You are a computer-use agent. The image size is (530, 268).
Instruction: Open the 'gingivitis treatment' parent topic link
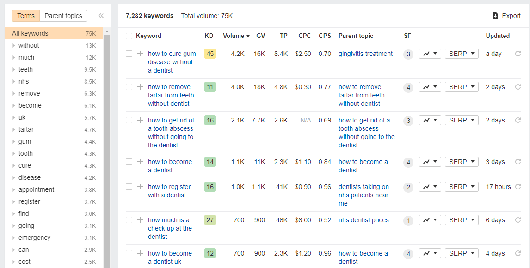(365, 54)
